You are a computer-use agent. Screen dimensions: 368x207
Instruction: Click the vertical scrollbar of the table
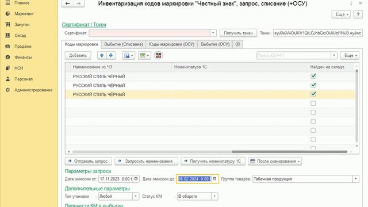tap(356, 106)
